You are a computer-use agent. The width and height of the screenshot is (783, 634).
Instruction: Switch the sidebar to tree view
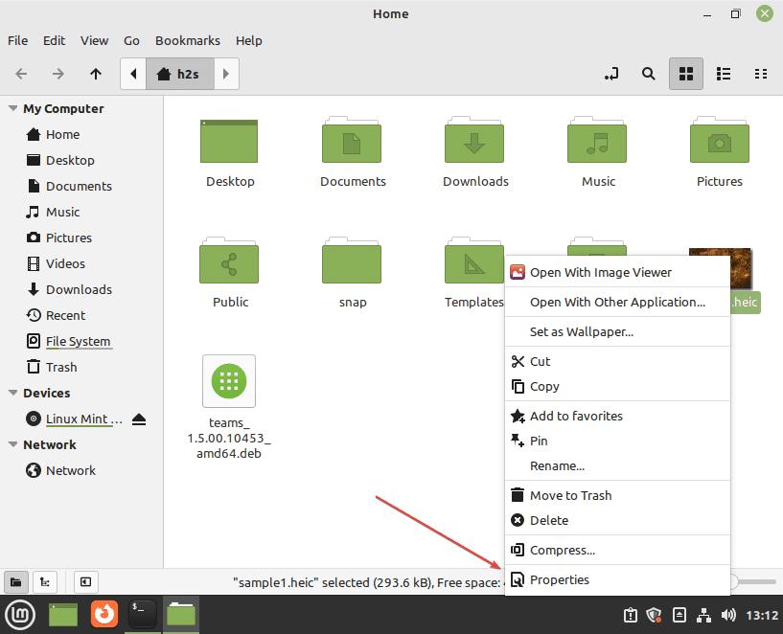click(x=44, y=581)
